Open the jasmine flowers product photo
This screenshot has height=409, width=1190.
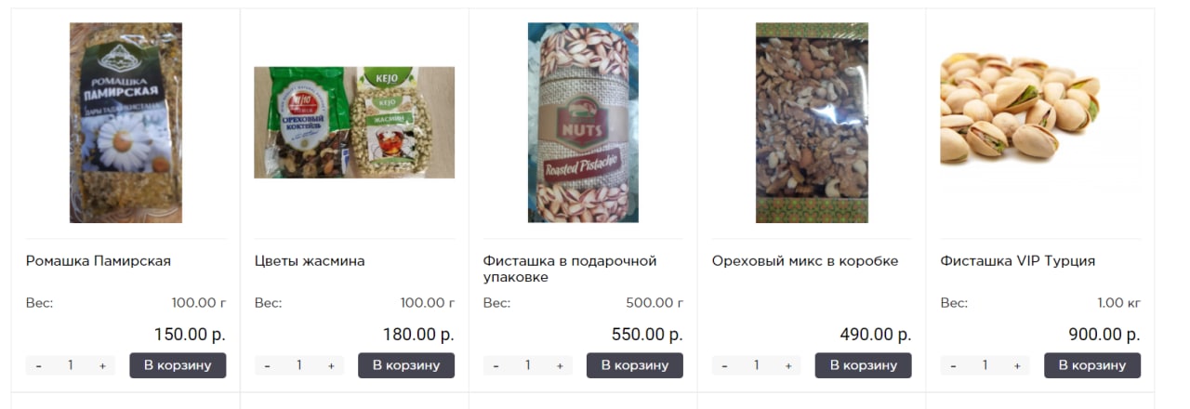pyautogui.click(x=354, y=123)
